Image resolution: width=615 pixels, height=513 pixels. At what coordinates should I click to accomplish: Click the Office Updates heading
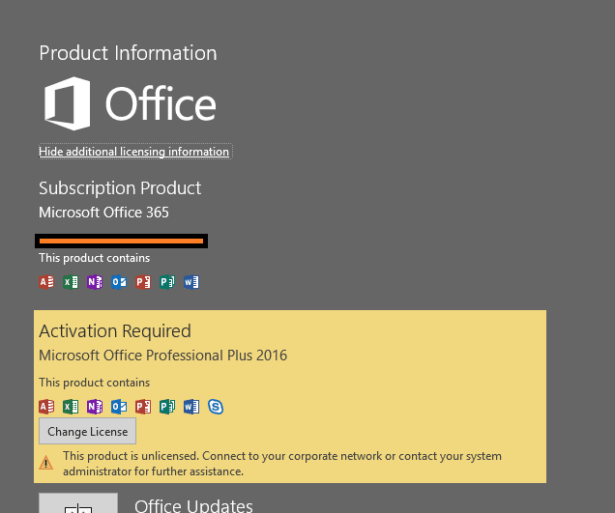point(193,506)
